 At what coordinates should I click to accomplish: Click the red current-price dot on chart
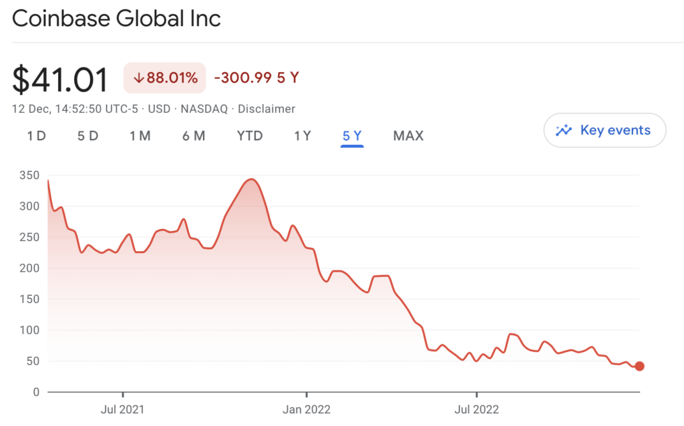click(x=639, y=366)
